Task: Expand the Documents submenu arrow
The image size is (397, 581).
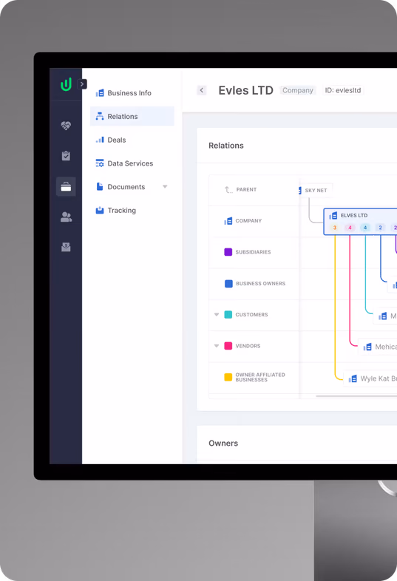Action: [165, 187]
